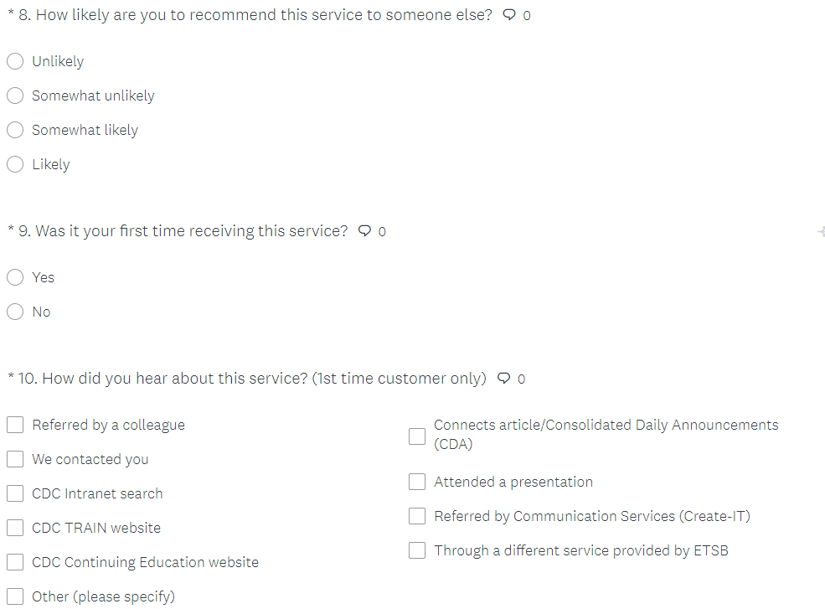Check Referred by a colleague
The height and width of the screenshot is (609, 825).
pyautogui.click(x=15, y=425)
